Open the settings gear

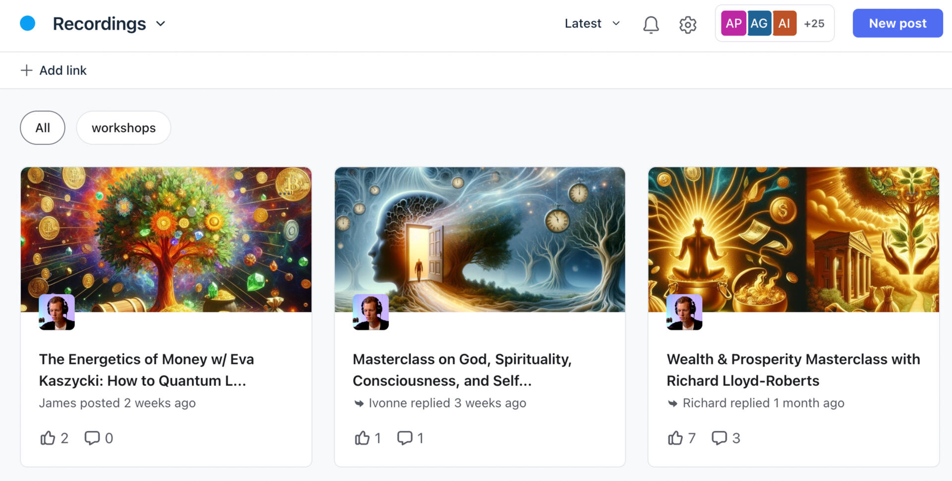(688, 24)
